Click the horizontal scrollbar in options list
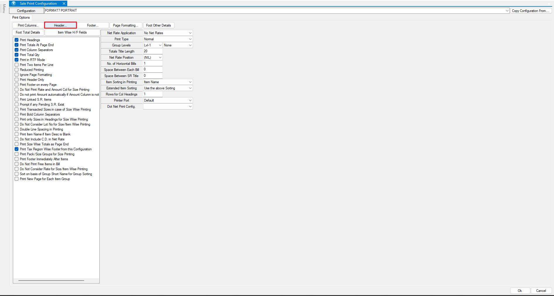This screenshot has width=554, height=296. [x=51, y=281]
